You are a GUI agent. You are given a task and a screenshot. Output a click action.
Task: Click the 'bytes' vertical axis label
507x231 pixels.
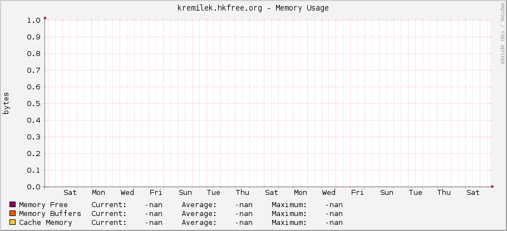[x=6, y=103]
